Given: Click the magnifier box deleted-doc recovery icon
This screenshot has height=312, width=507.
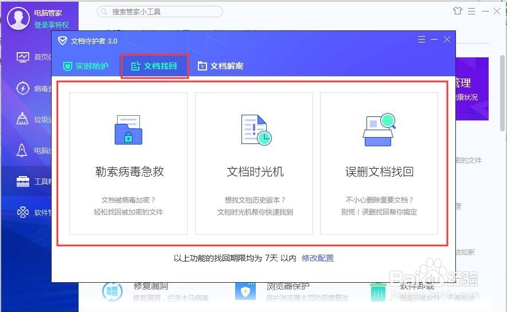Looking at the screenshot, I should point(379,129).
